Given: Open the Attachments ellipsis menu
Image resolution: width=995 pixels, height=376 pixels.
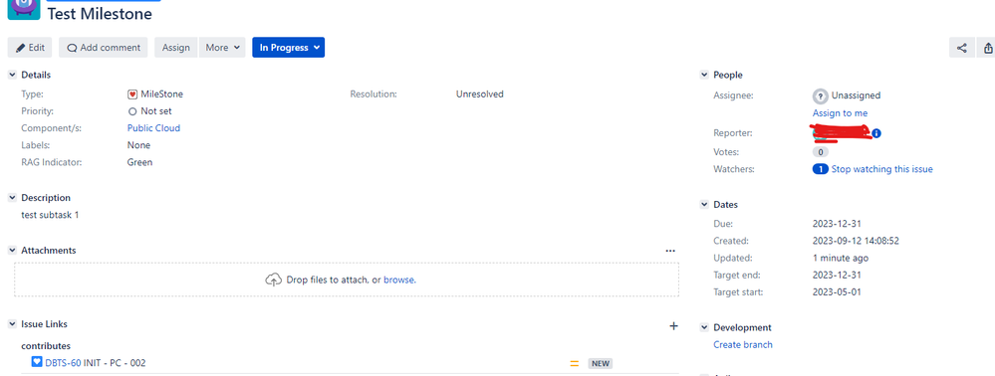Looking at the screenshot, I should pyautogui.click(x=670, y=251).
